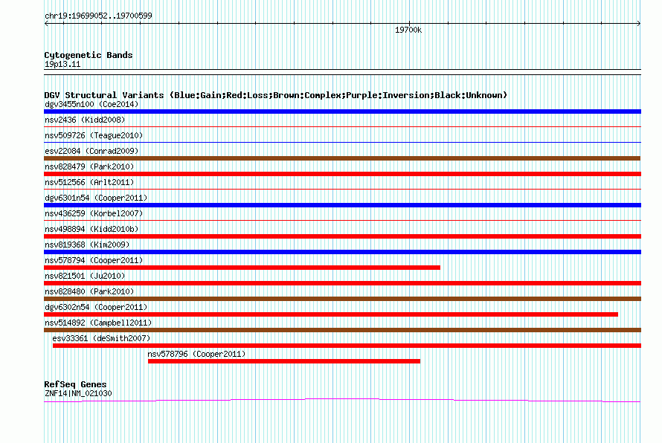
Task: Click the nsv578796 (Cooper2011) label
Action: 196,354
